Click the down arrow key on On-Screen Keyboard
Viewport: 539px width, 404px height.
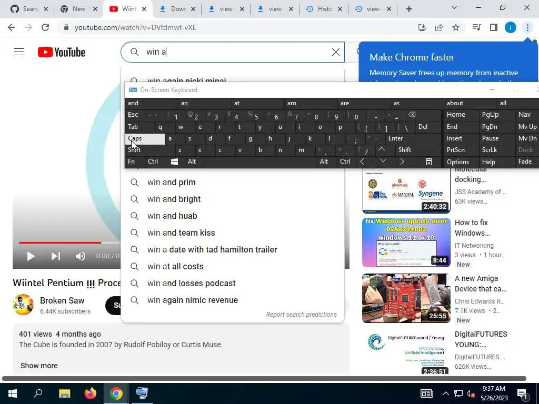tap(383, 161)
